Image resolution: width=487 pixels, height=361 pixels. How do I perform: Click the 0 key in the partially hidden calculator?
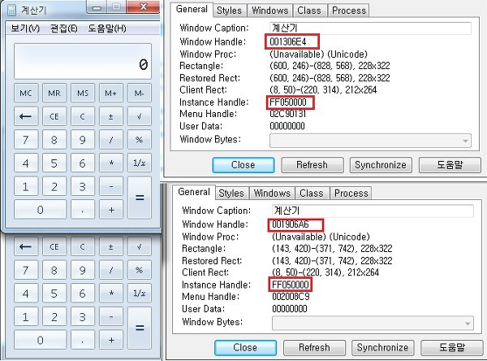(x=40, y=340)
